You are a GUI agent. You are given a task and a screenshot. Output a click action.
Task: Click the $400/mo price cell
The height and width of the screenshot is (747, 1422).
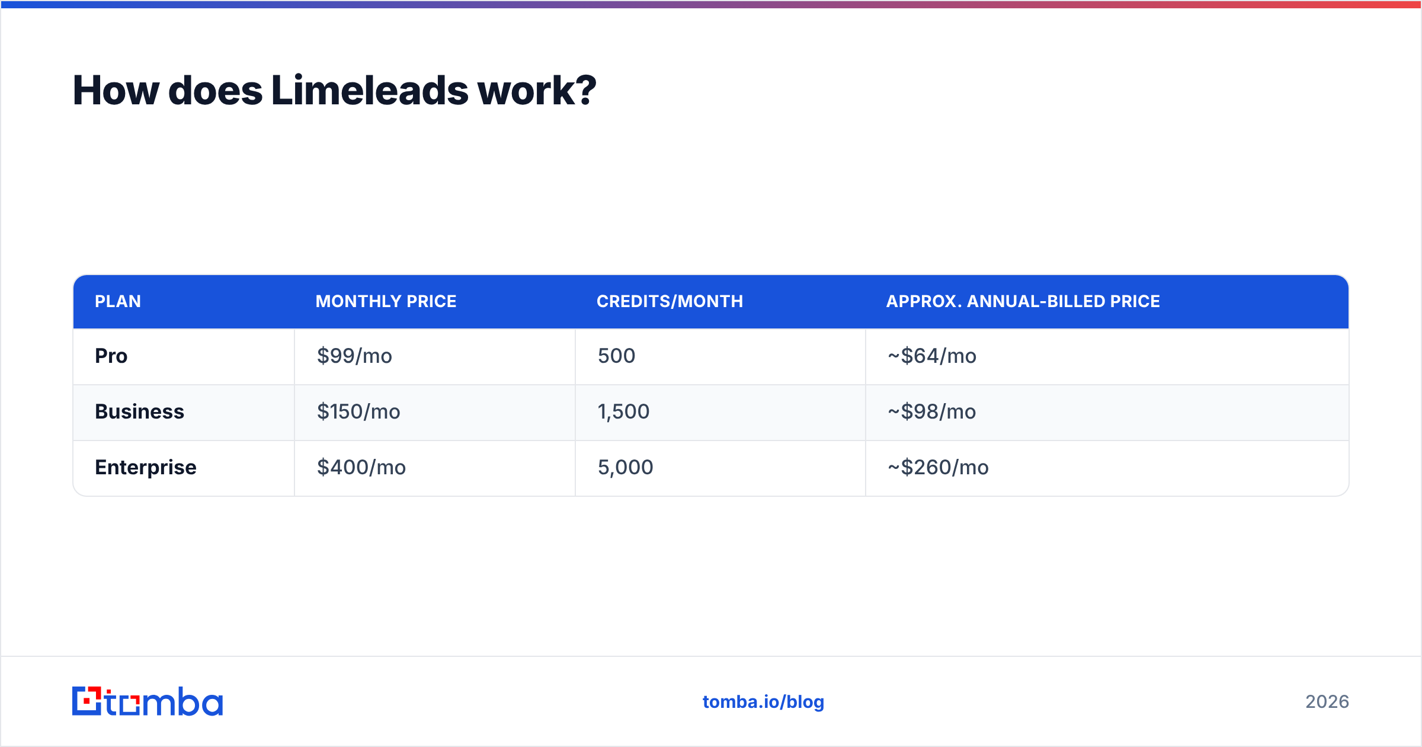coord(435,468)
